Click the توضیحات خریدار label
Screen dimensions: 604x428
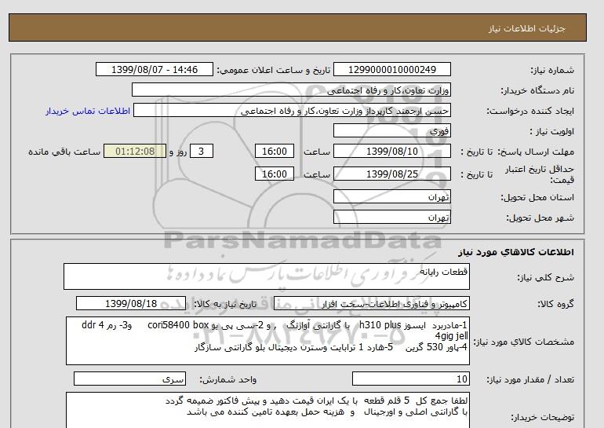pyautogui.click(x=542, y=418)
